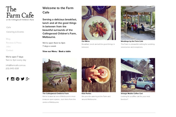176x117 pixels.
Task: Click the Vintage Mobile Coffee Cart title
Action: pos(132,94)
